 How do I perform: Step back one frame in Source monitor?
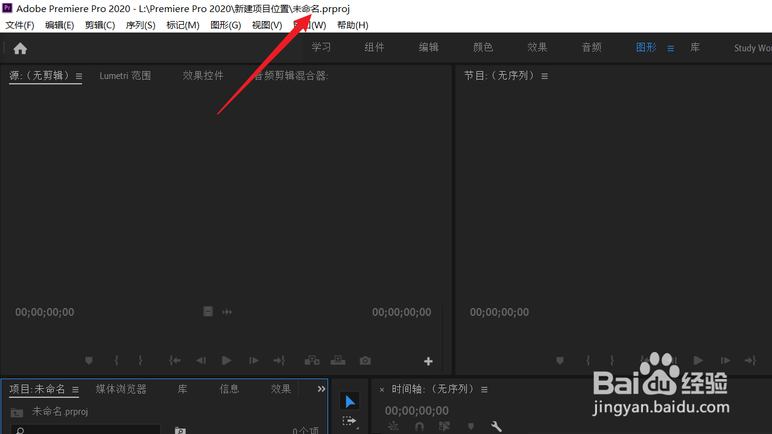click(201, 360)
